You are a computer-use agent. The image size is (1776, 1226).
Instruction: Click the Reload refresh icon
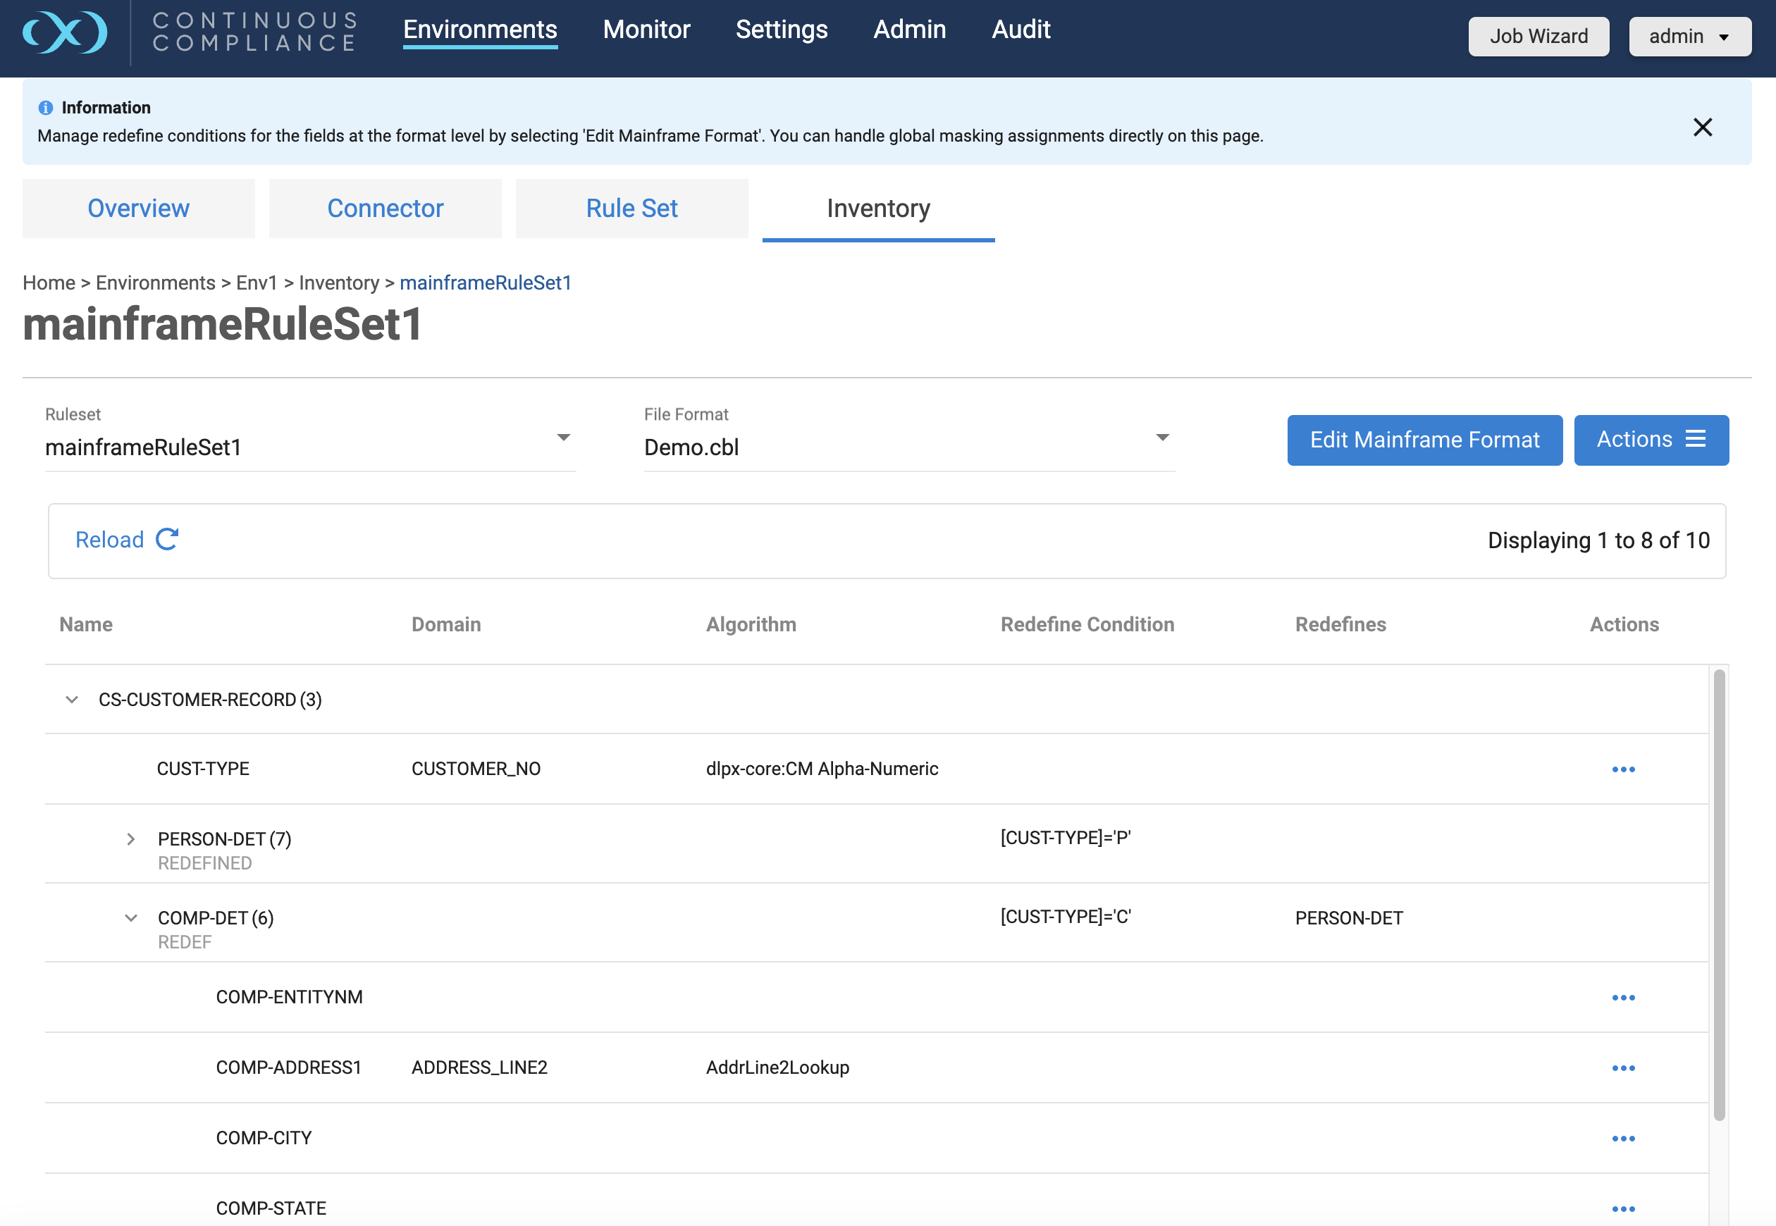167,539
